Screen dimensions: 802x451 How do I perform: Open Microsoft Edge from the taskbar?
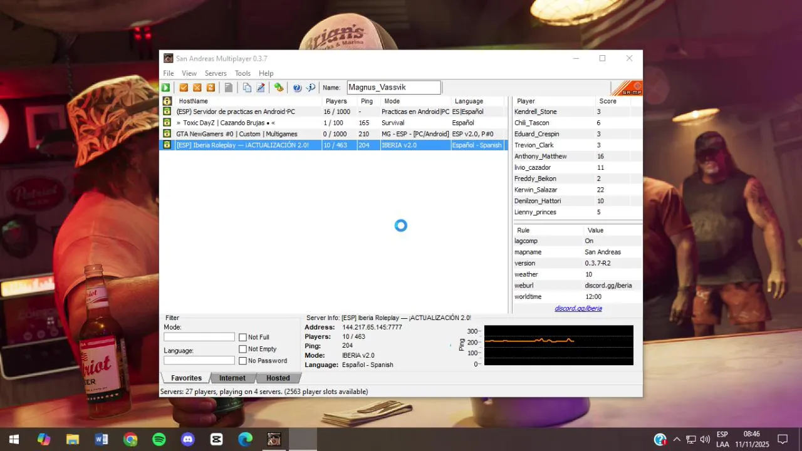point(246,439)
